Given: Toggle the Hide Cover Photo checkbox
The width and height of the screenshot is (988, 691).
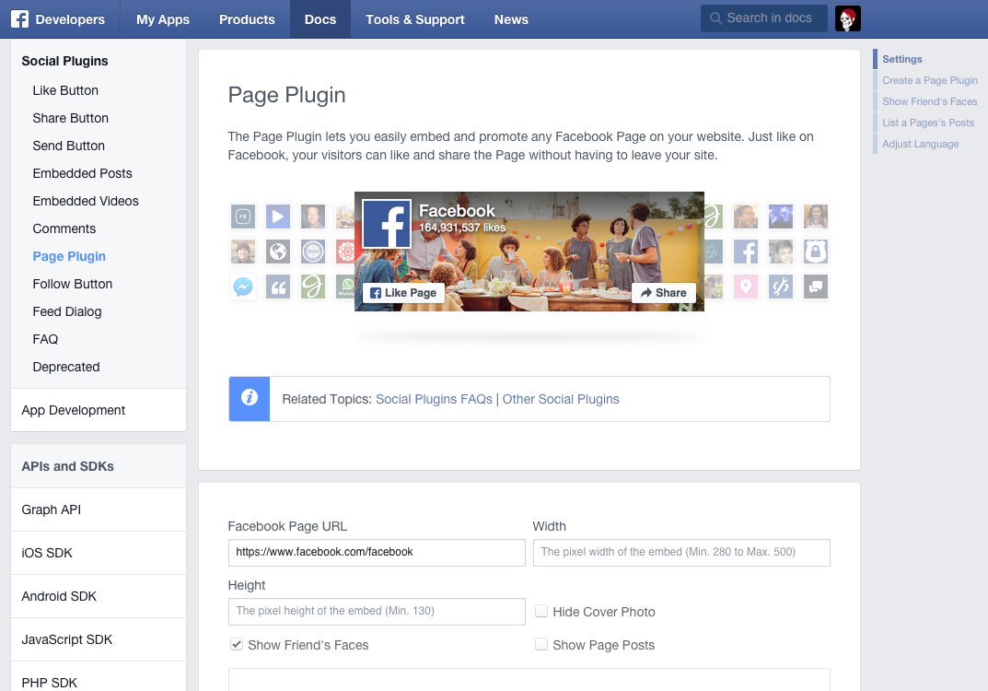Looking at the screenshot, I should 541,611.
